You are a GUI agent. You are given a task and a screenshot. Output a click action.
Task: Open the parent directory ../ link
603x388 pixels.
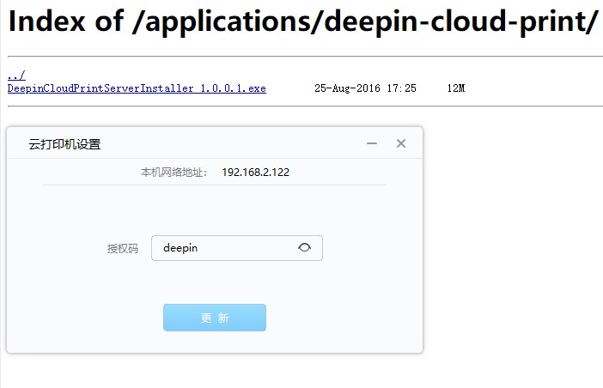pyautogui.click(x=16, y=76)
